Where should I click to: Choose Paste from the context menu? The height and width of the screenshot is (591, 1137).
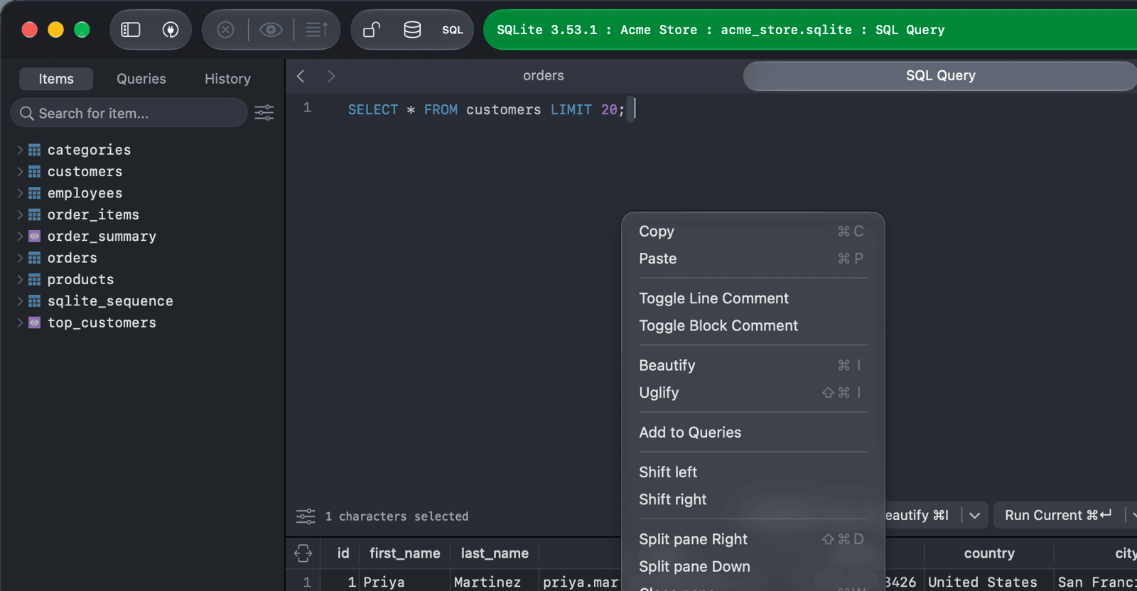point(752,259)
